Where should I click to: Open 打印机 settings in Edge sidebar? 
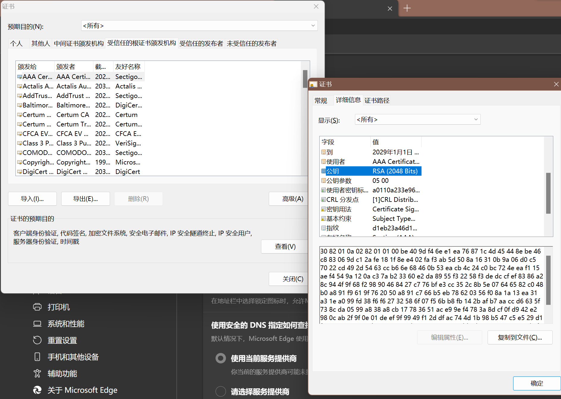(x=51, y=307)
